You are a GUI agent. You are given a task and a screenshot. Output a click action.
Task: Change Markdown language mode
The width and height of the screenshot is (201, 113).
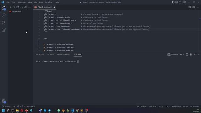[x=176, y=106]
